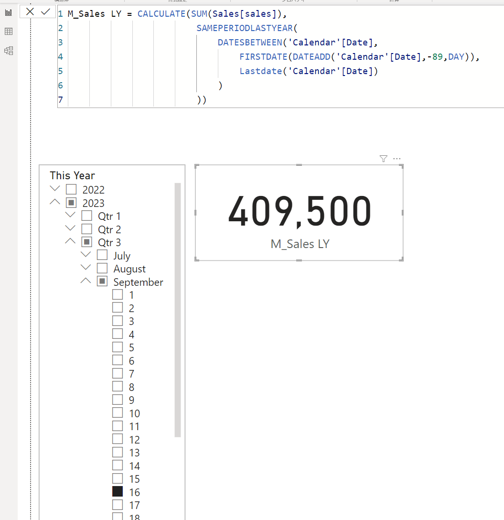
Task: Uncheck the day 16 checkbox
Action: click(x=118, y=491)
